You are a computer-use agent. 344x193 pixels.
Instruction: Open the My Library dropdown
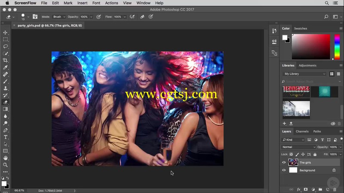pos(304,74)
